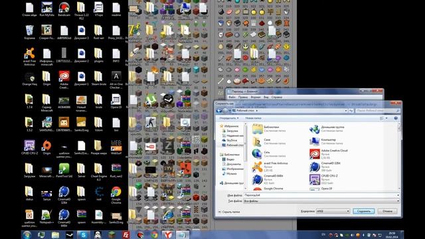Click the refresh button beside address bar
This screenshot has width=425, height=239.
(351, 111)
